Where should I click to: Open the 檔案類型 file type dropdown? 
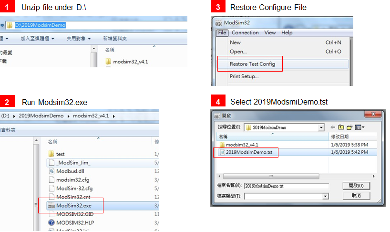[x=325, y=196]
